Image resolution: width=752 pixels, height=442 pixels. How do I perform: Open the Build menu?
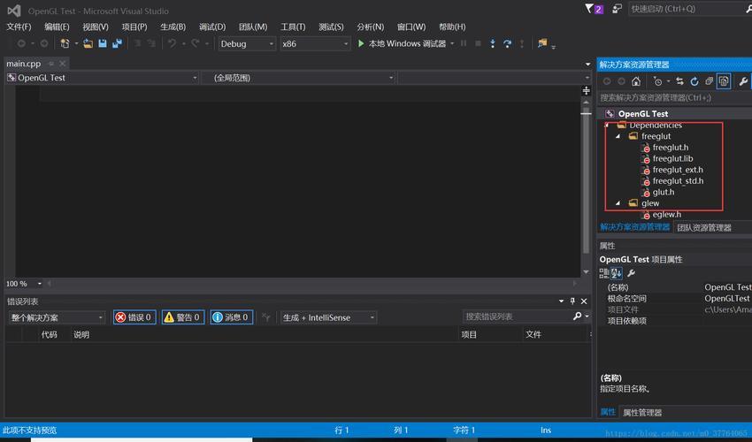click(173, 27)
